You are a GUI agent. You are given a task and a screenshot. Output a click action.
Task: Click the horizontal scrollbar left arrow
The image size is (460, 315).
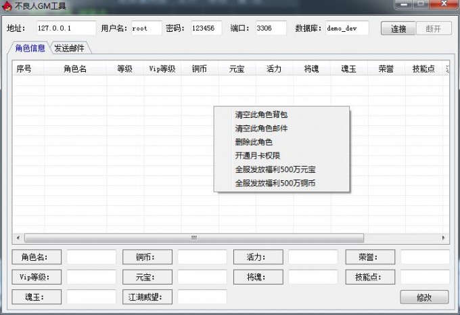pos(18,238)
